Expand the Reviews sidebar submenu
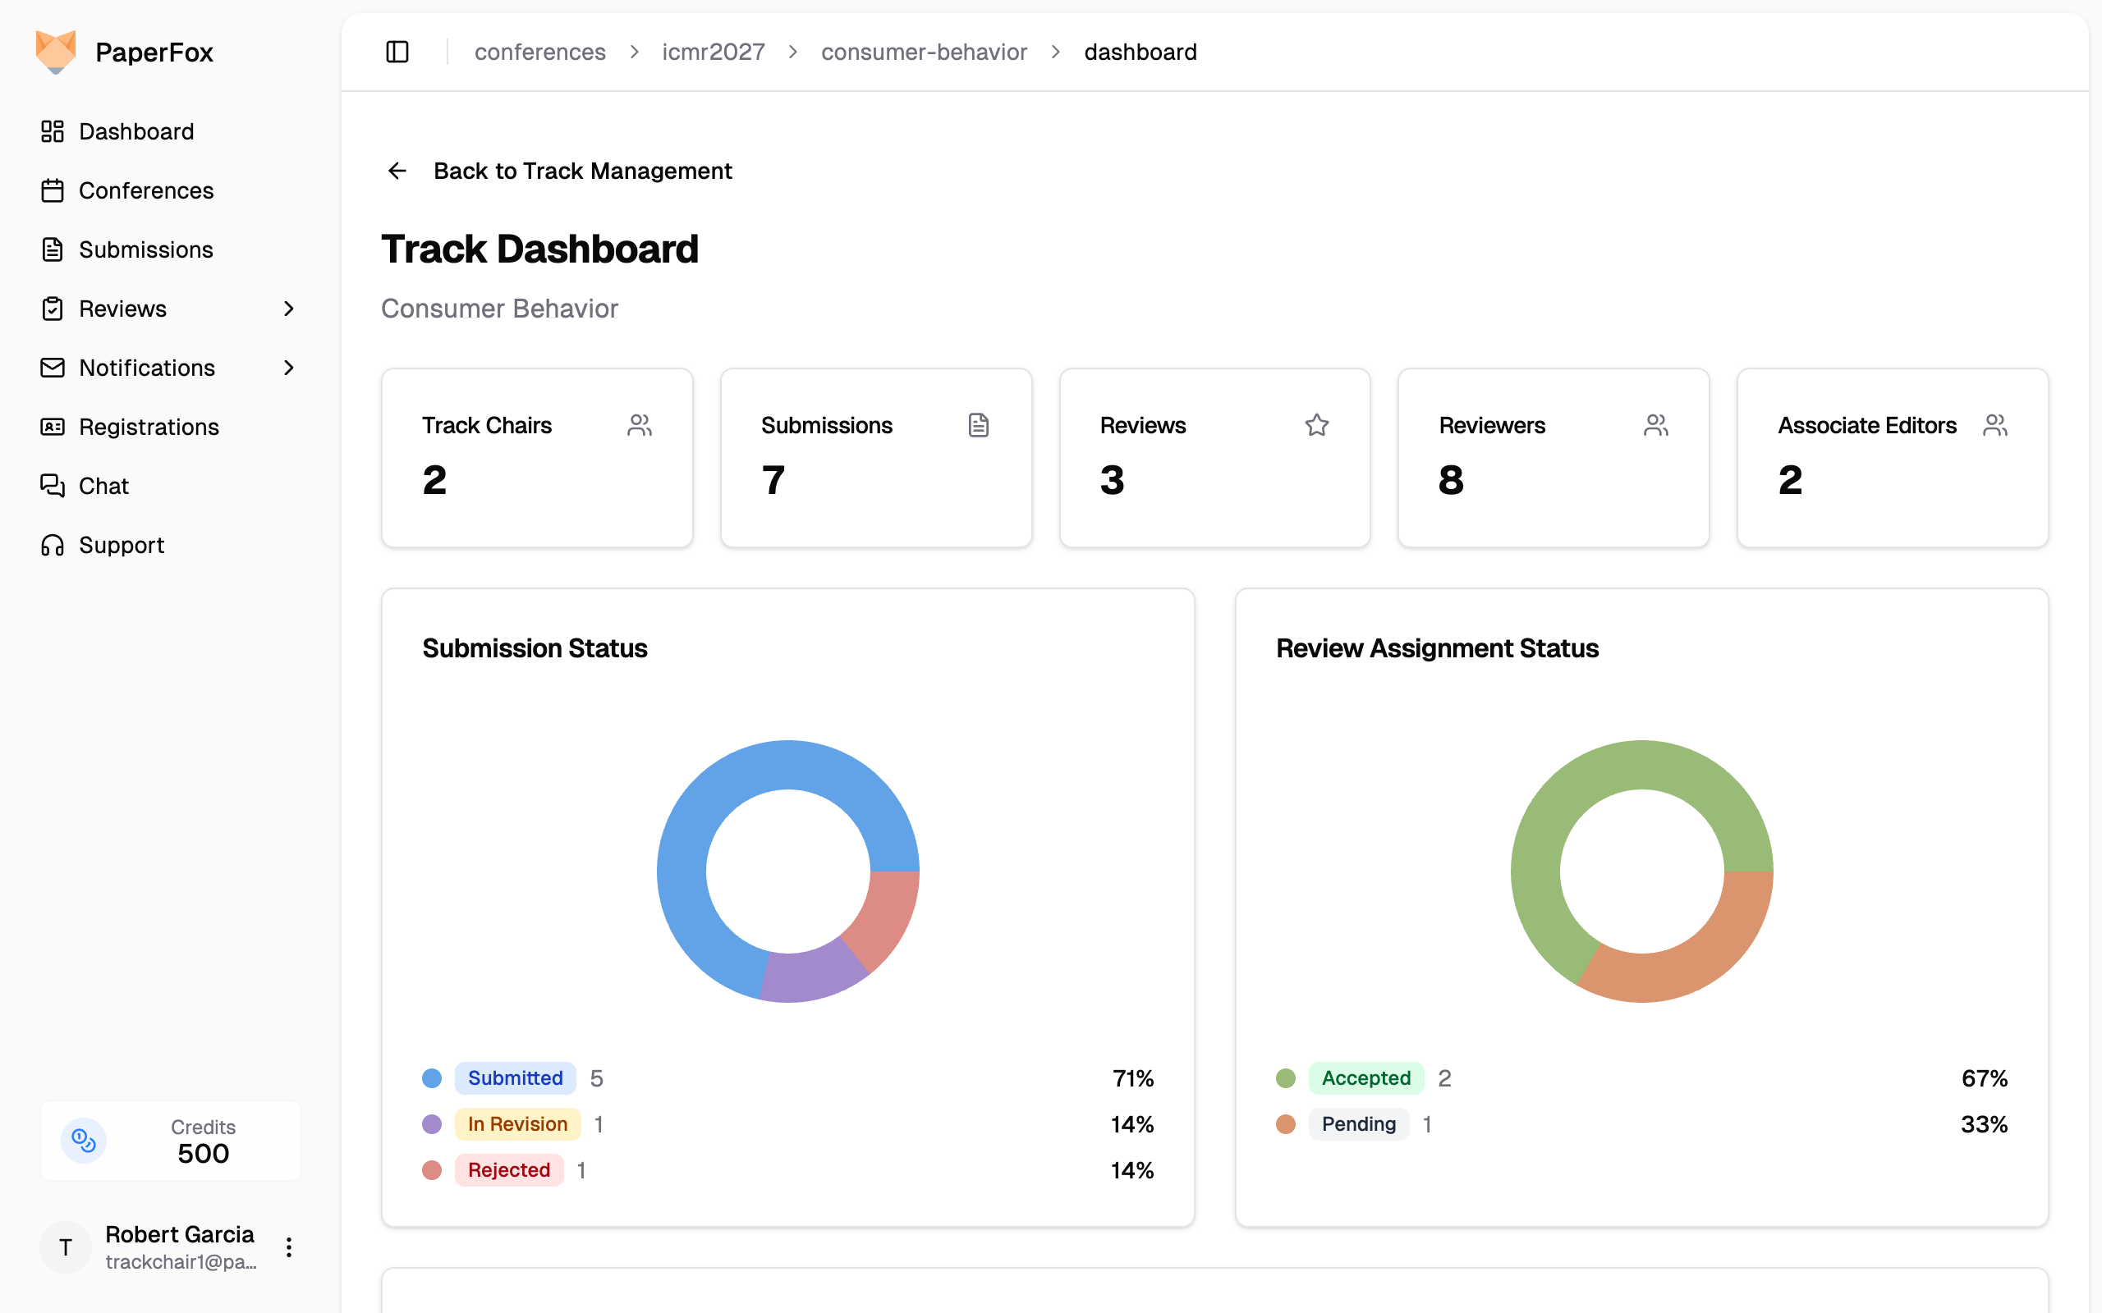The height and width of the screenshot is (1313, 2102). 289,309
